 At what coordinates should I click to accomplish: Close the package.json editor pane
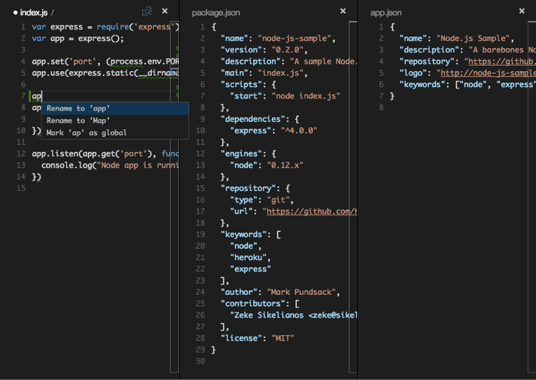point(343,11)
